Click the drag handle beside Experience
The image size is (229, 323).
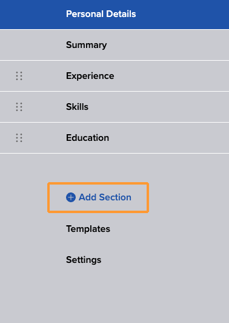click(x=19, y=76)
